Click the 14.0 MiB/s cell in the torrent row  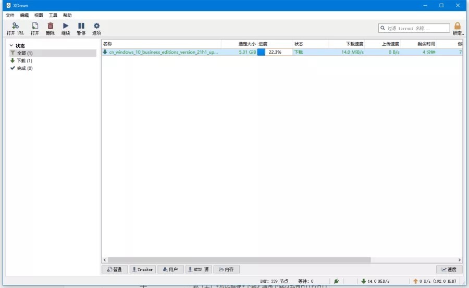353,52
